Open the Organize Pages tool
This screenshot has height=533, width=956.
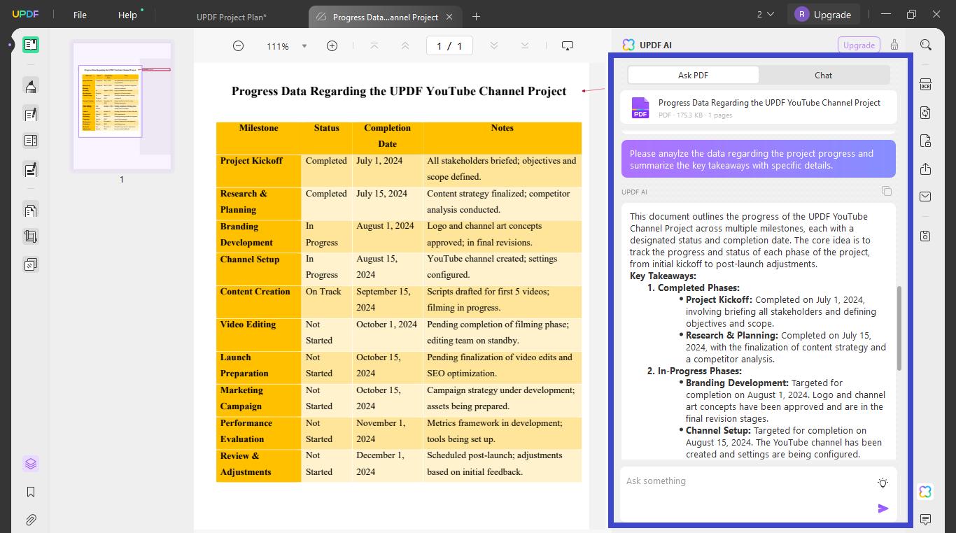[31, 210]
